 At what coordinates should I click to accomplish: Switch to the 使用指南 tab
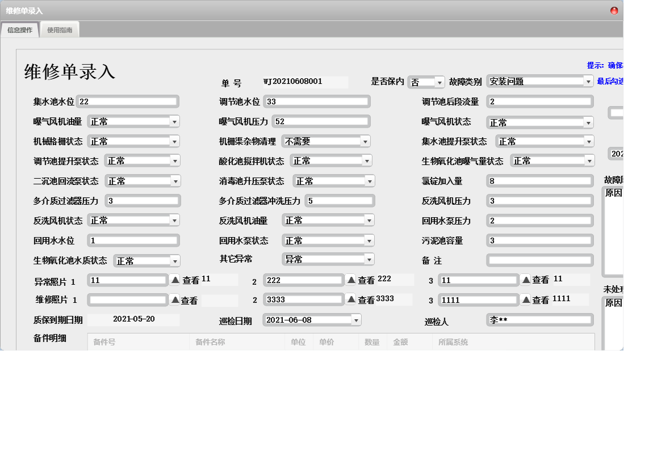coord(60,30)
